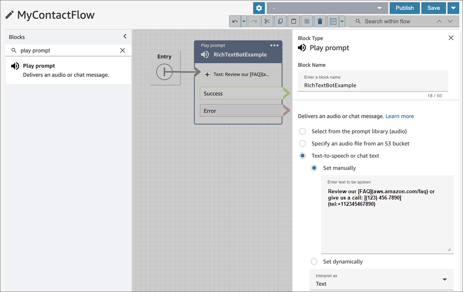
Task: Click the undo arrow in the toolbar
Action: click(235, 21)
